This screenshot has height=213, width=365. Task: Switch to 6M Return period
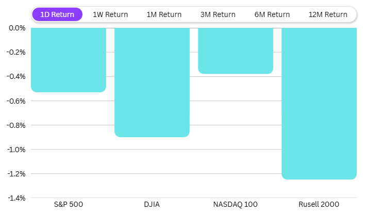pos(272,14)
